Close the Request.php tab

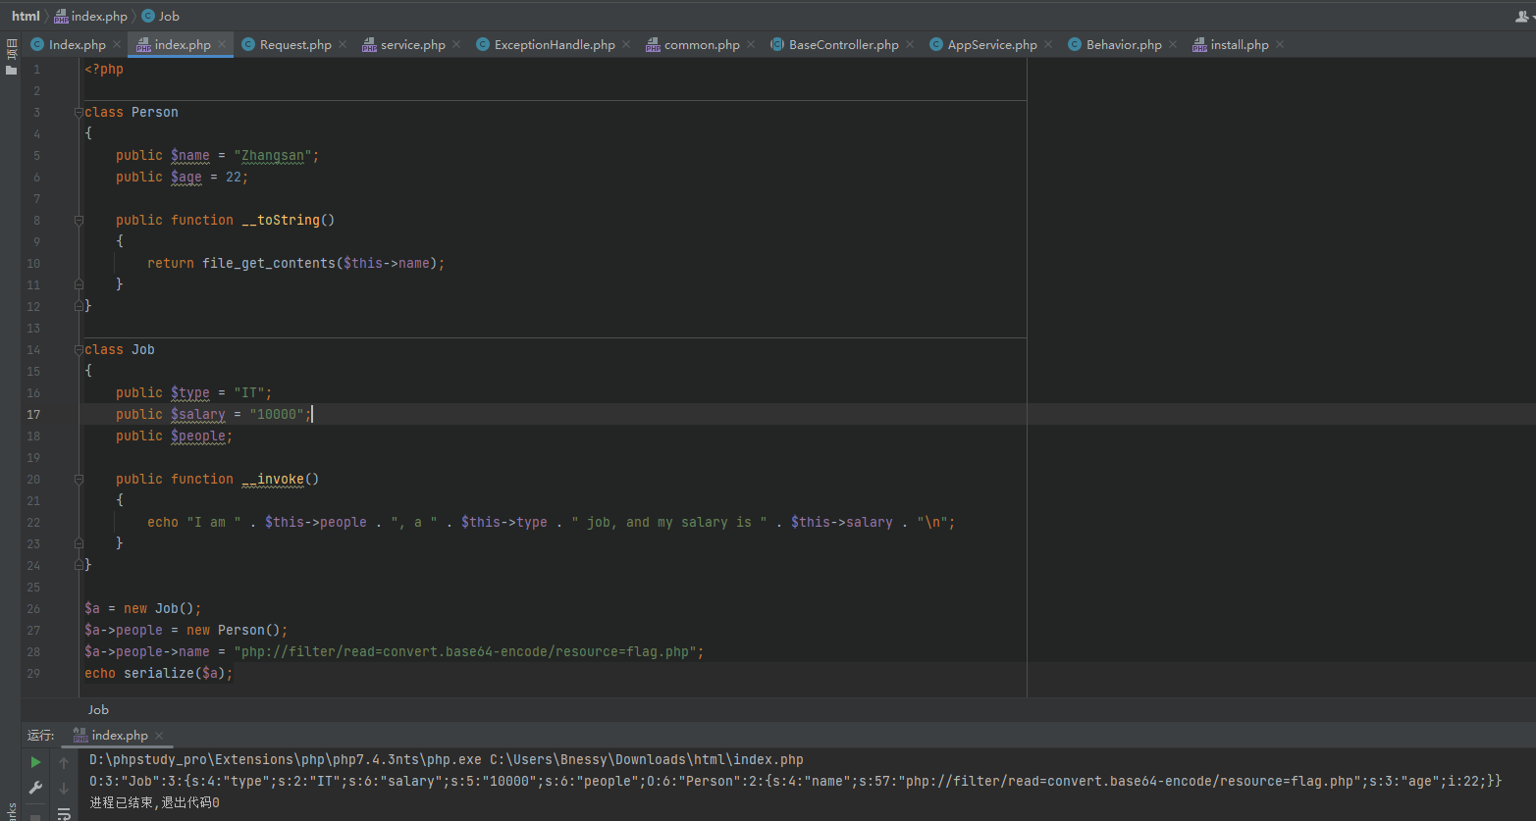(x=343, y=44)
